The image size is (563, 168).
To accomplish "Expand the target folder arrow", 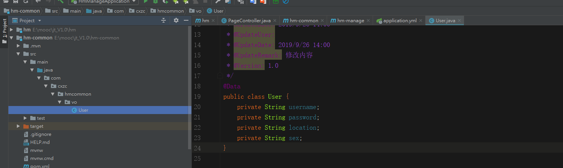I will [x=18, y=126].
